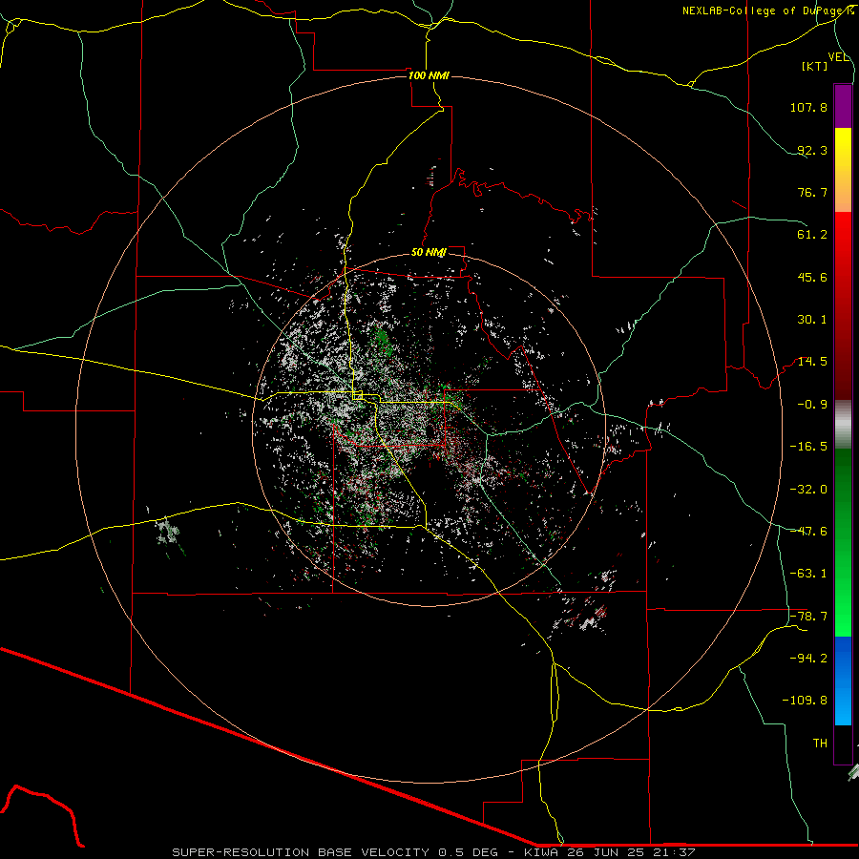Pick the red segment of the color bar
The height and width of the screenshot is (859, 859).
843,305
